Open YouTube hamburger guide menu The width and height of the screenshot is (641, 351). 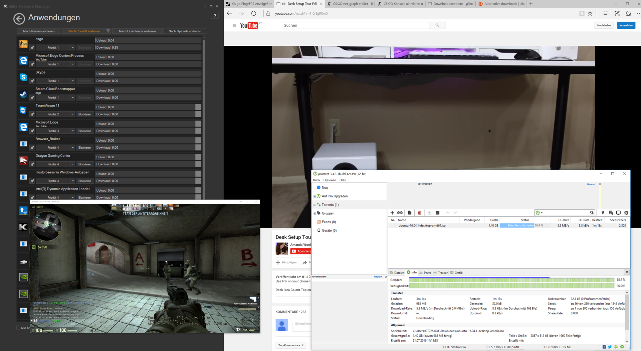point(234,25)
